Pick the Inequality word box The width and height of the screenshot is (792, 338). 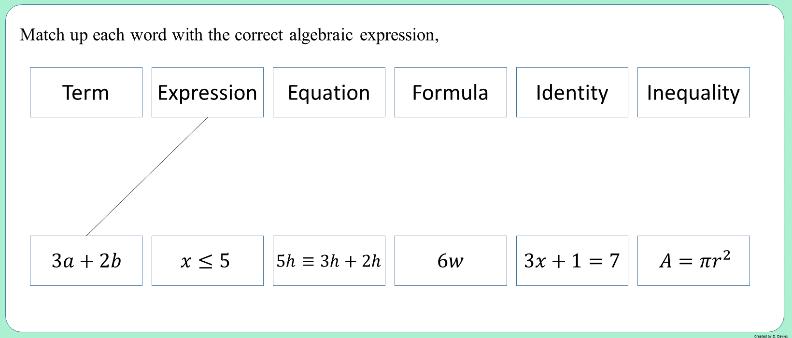(x=693, y=92)
